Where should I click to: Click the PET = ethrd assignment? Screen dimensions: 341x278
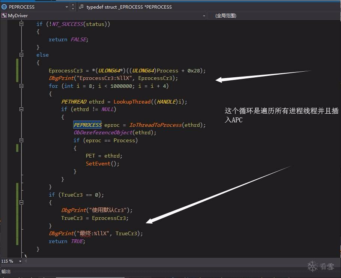104,156
